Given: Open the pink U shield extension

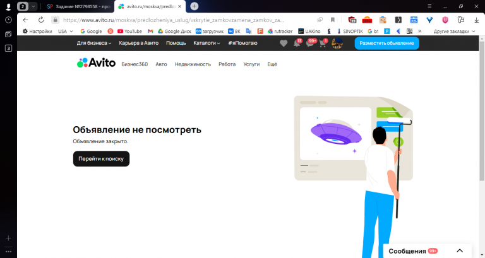Looking at the screenshot, I should pos(445,20).
